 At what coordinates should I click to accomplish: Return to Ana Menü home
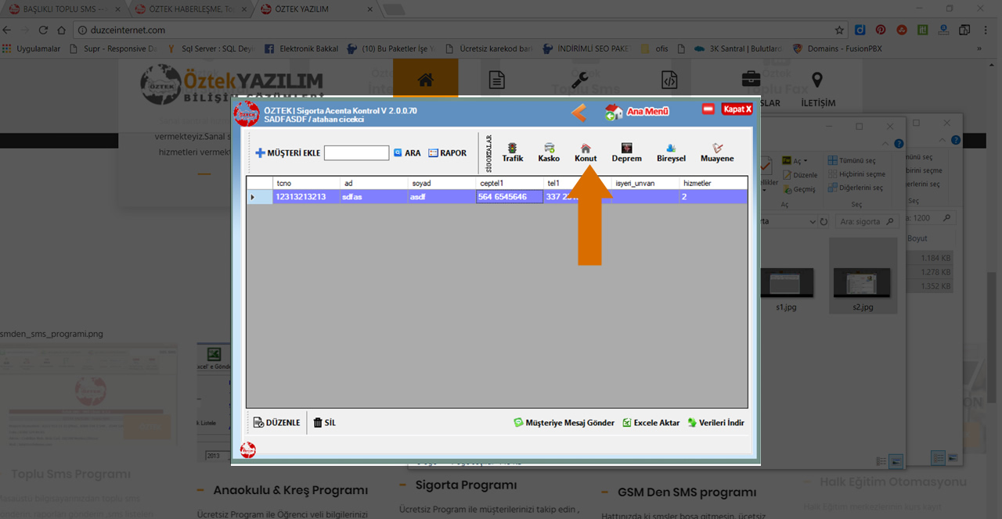pos(637,112)
